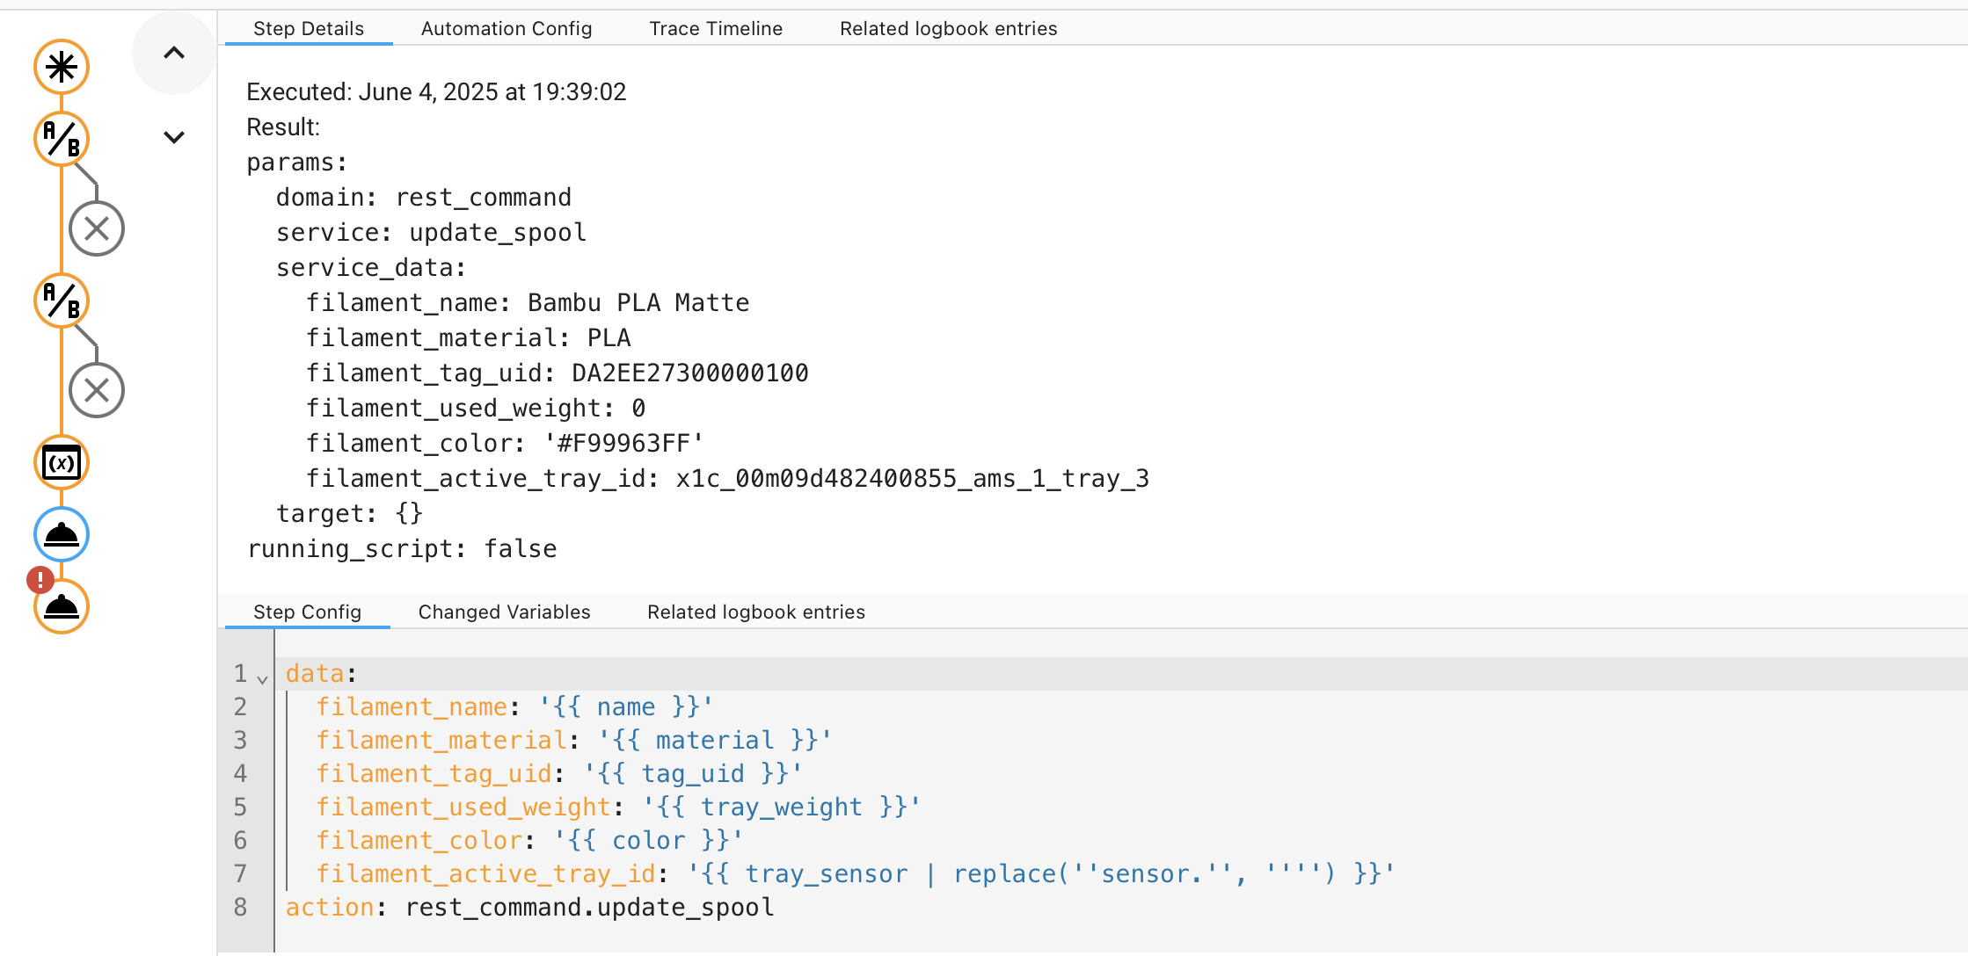Open the Automation Config tab
Viewport: 1968px width, 956px height.
506,28
